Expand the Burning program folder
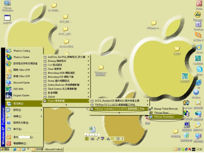 (66, 61)
